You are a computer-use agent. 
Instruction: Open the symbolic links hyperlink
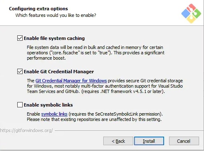coord(54,114)
